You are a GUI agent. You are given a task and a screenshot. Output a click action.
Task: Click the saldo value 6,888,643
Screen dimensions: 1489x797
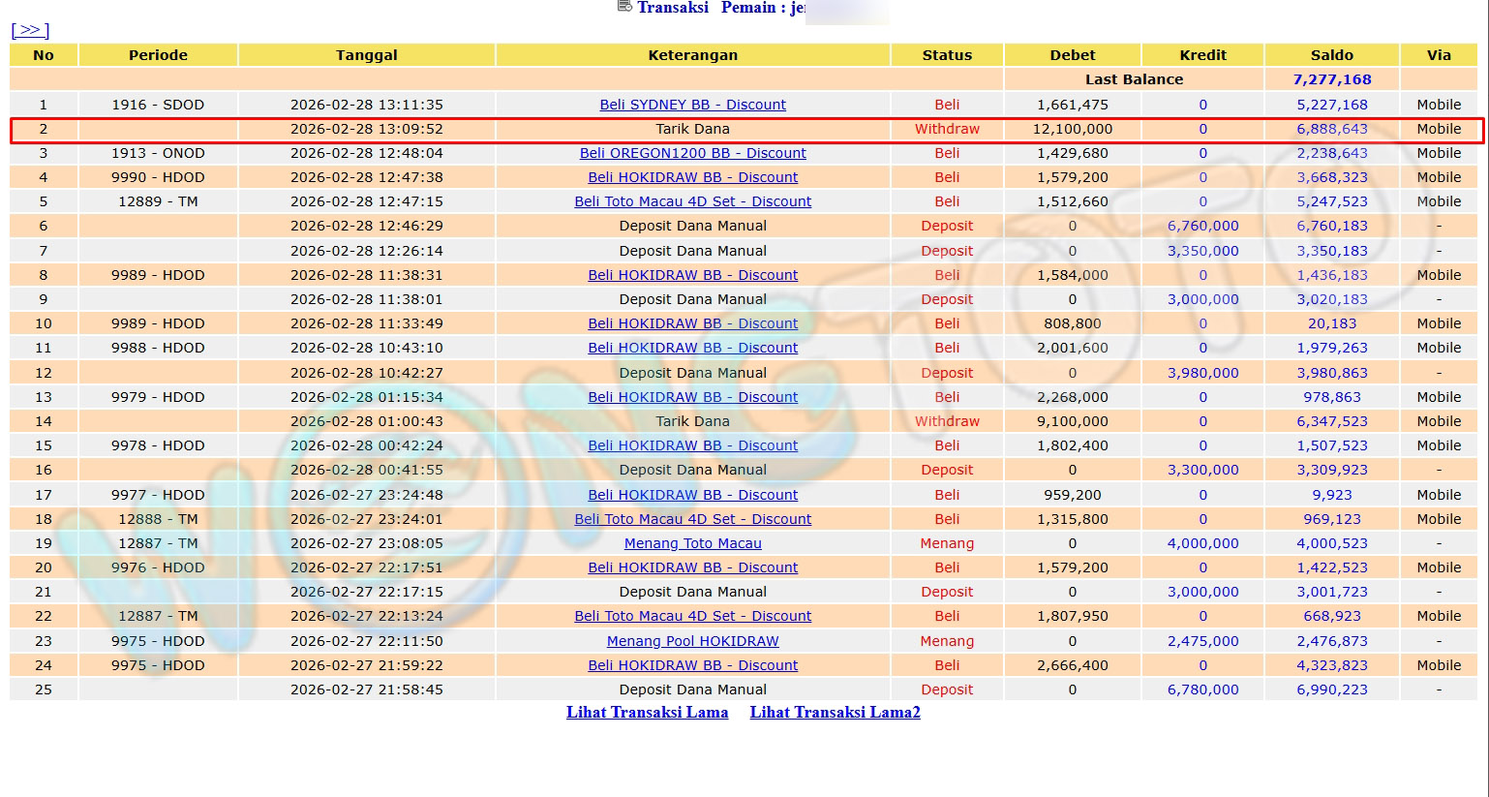coord(1331,129)
